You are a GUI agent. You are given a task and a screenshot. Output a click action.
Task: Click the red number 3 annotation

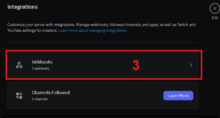pyautogui.click(x=136, y=65)
